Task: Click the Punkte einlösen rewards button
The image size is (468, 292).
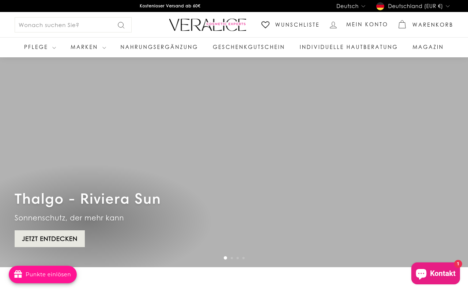Action: pyautogui.click(x=43, y=274)
